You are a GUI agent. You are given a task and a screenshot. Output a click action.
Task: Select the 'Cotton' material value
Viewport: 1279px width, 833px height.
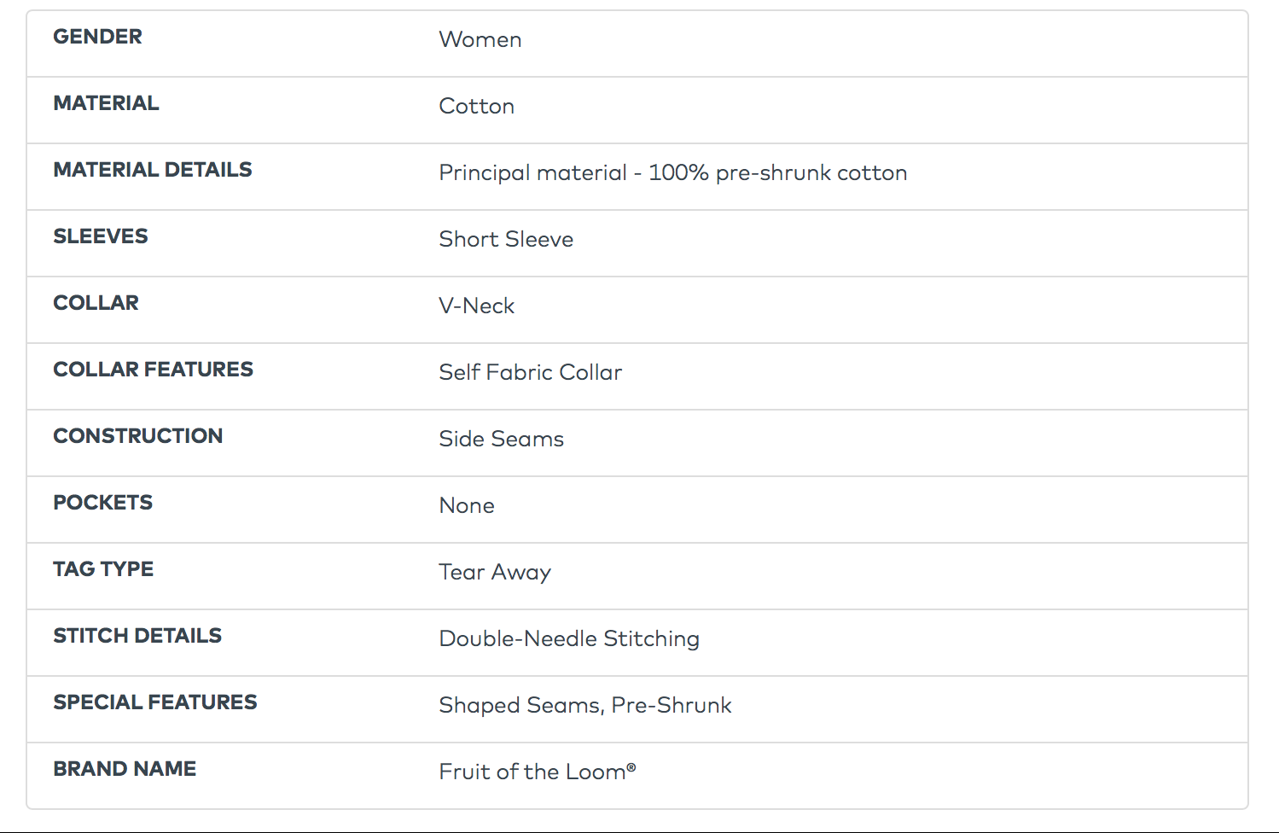click(476, 107)
